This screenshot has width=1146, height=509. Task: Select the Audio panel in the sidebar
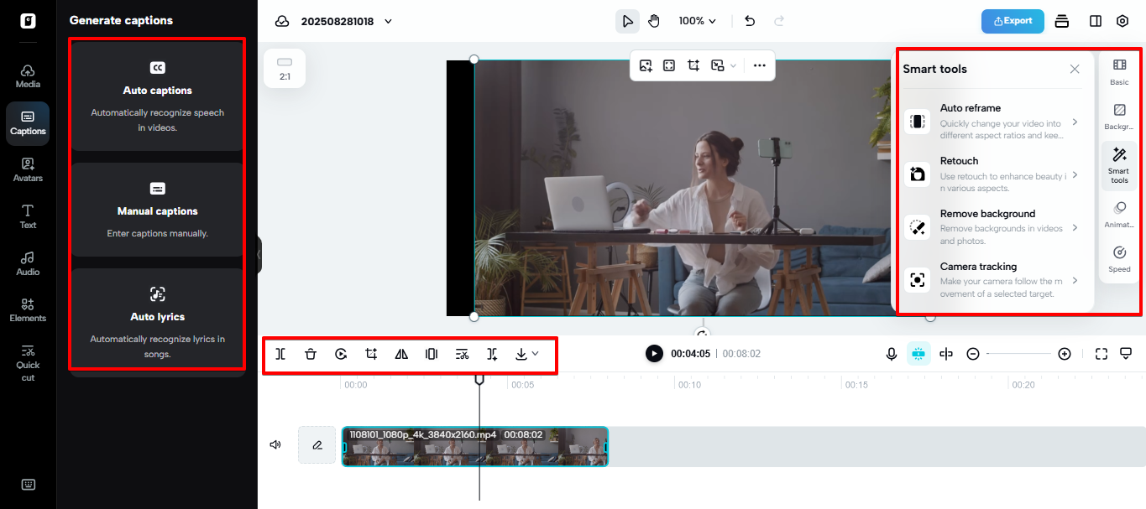[x=28, y=264]
